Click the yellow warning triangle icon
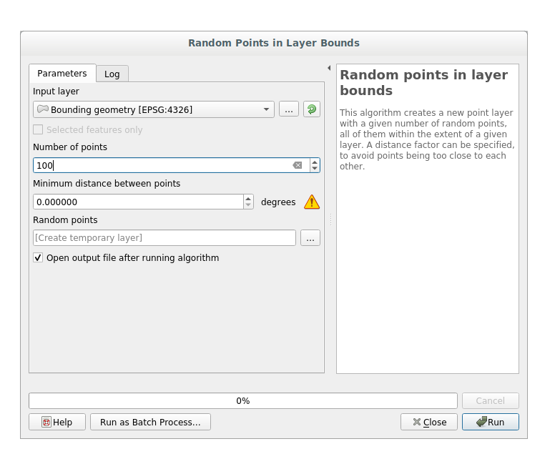Screen dimensions: 560x474 click(311, 202)
